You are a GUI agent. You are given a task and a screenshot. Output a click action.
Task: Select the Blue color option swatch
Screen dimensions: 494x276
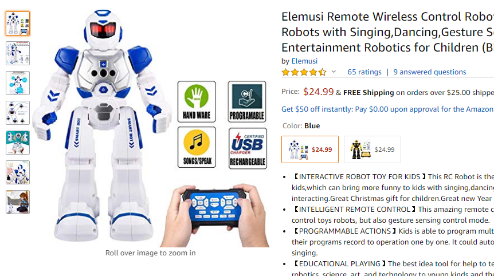(x=310, y=149)
